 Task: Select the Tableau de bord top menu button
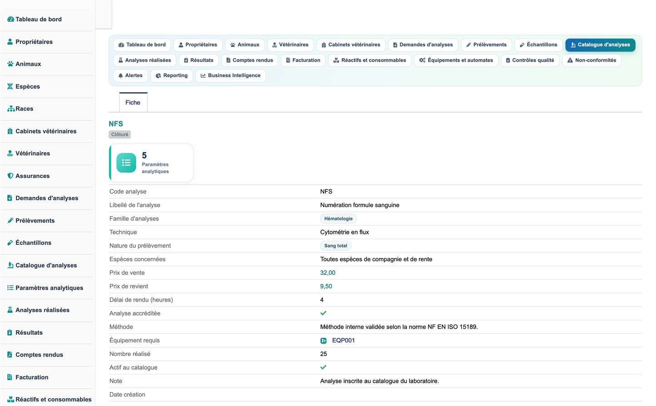click(x=142, y=45)
